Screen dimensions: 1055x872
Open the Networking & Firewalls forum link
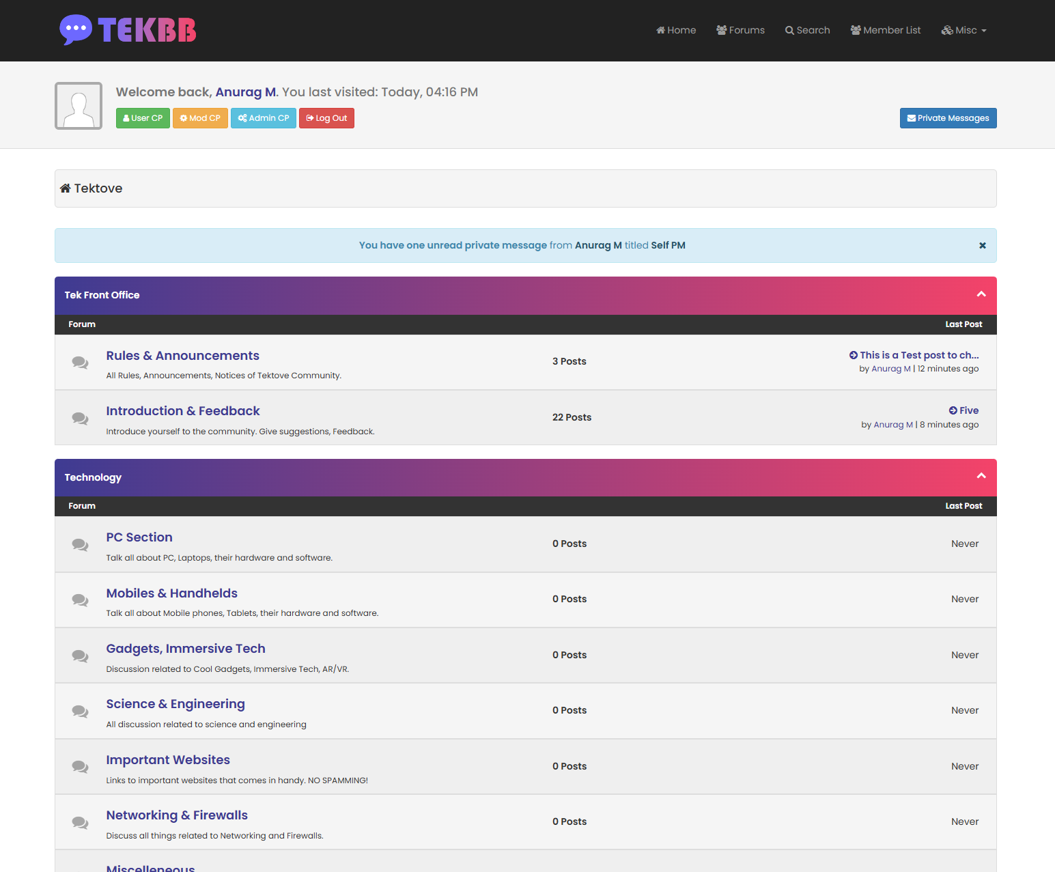pyautogui.click(x=177, y=815)
